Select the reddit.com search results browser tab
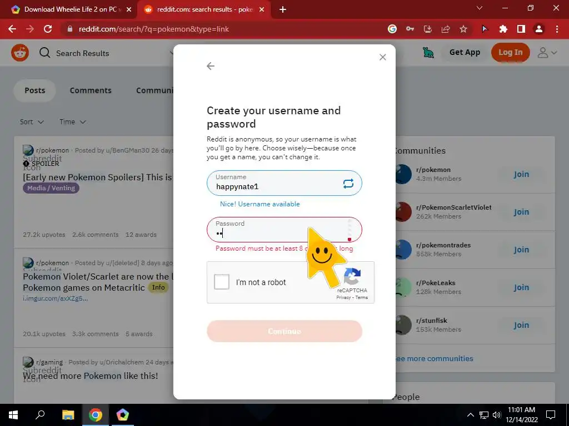The image size is (569, 426). tap(203, 9)
